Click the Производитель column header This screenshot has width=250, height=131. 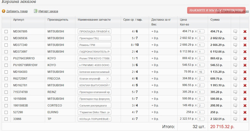58,20
